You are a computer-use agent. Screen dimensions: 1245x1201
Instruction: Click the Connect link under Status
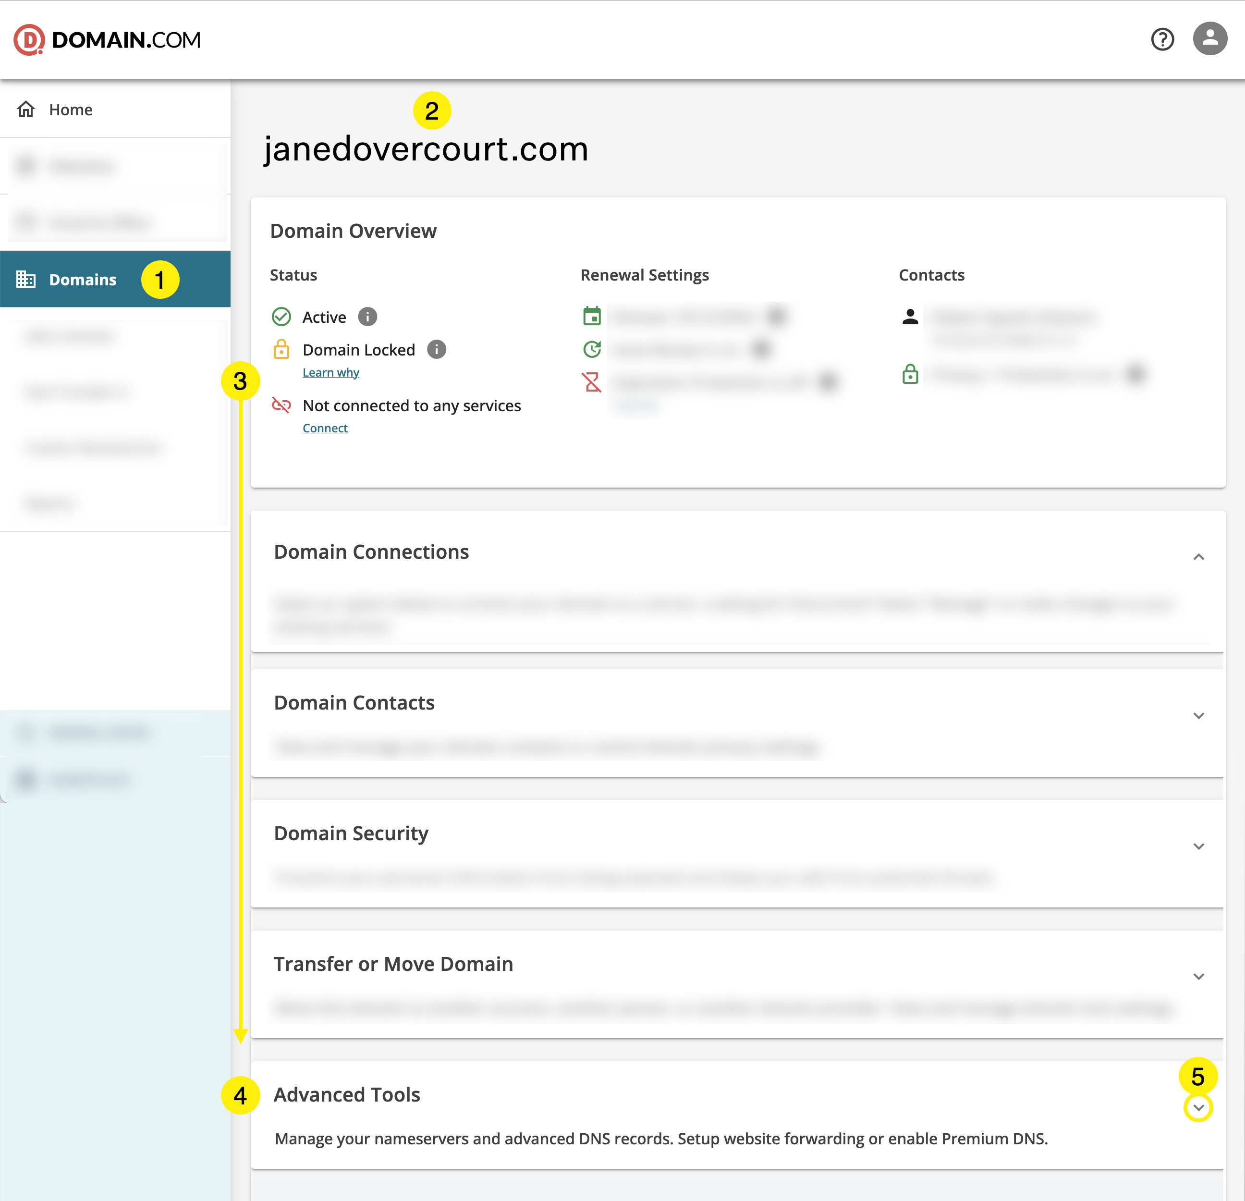[x=325, y=428]
